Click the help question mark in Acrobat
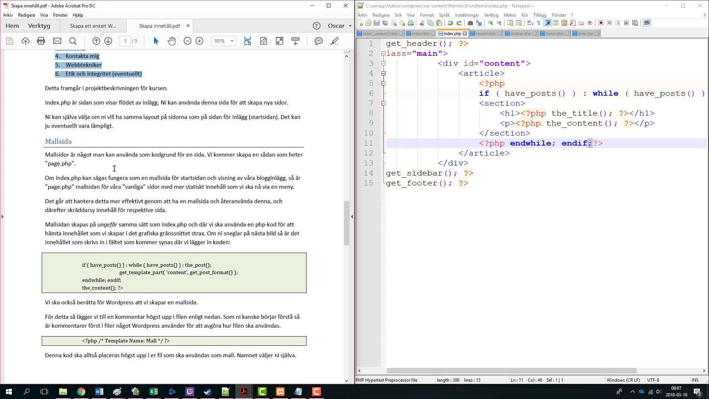This screenshot has height=399, width=709. (316, 26)
